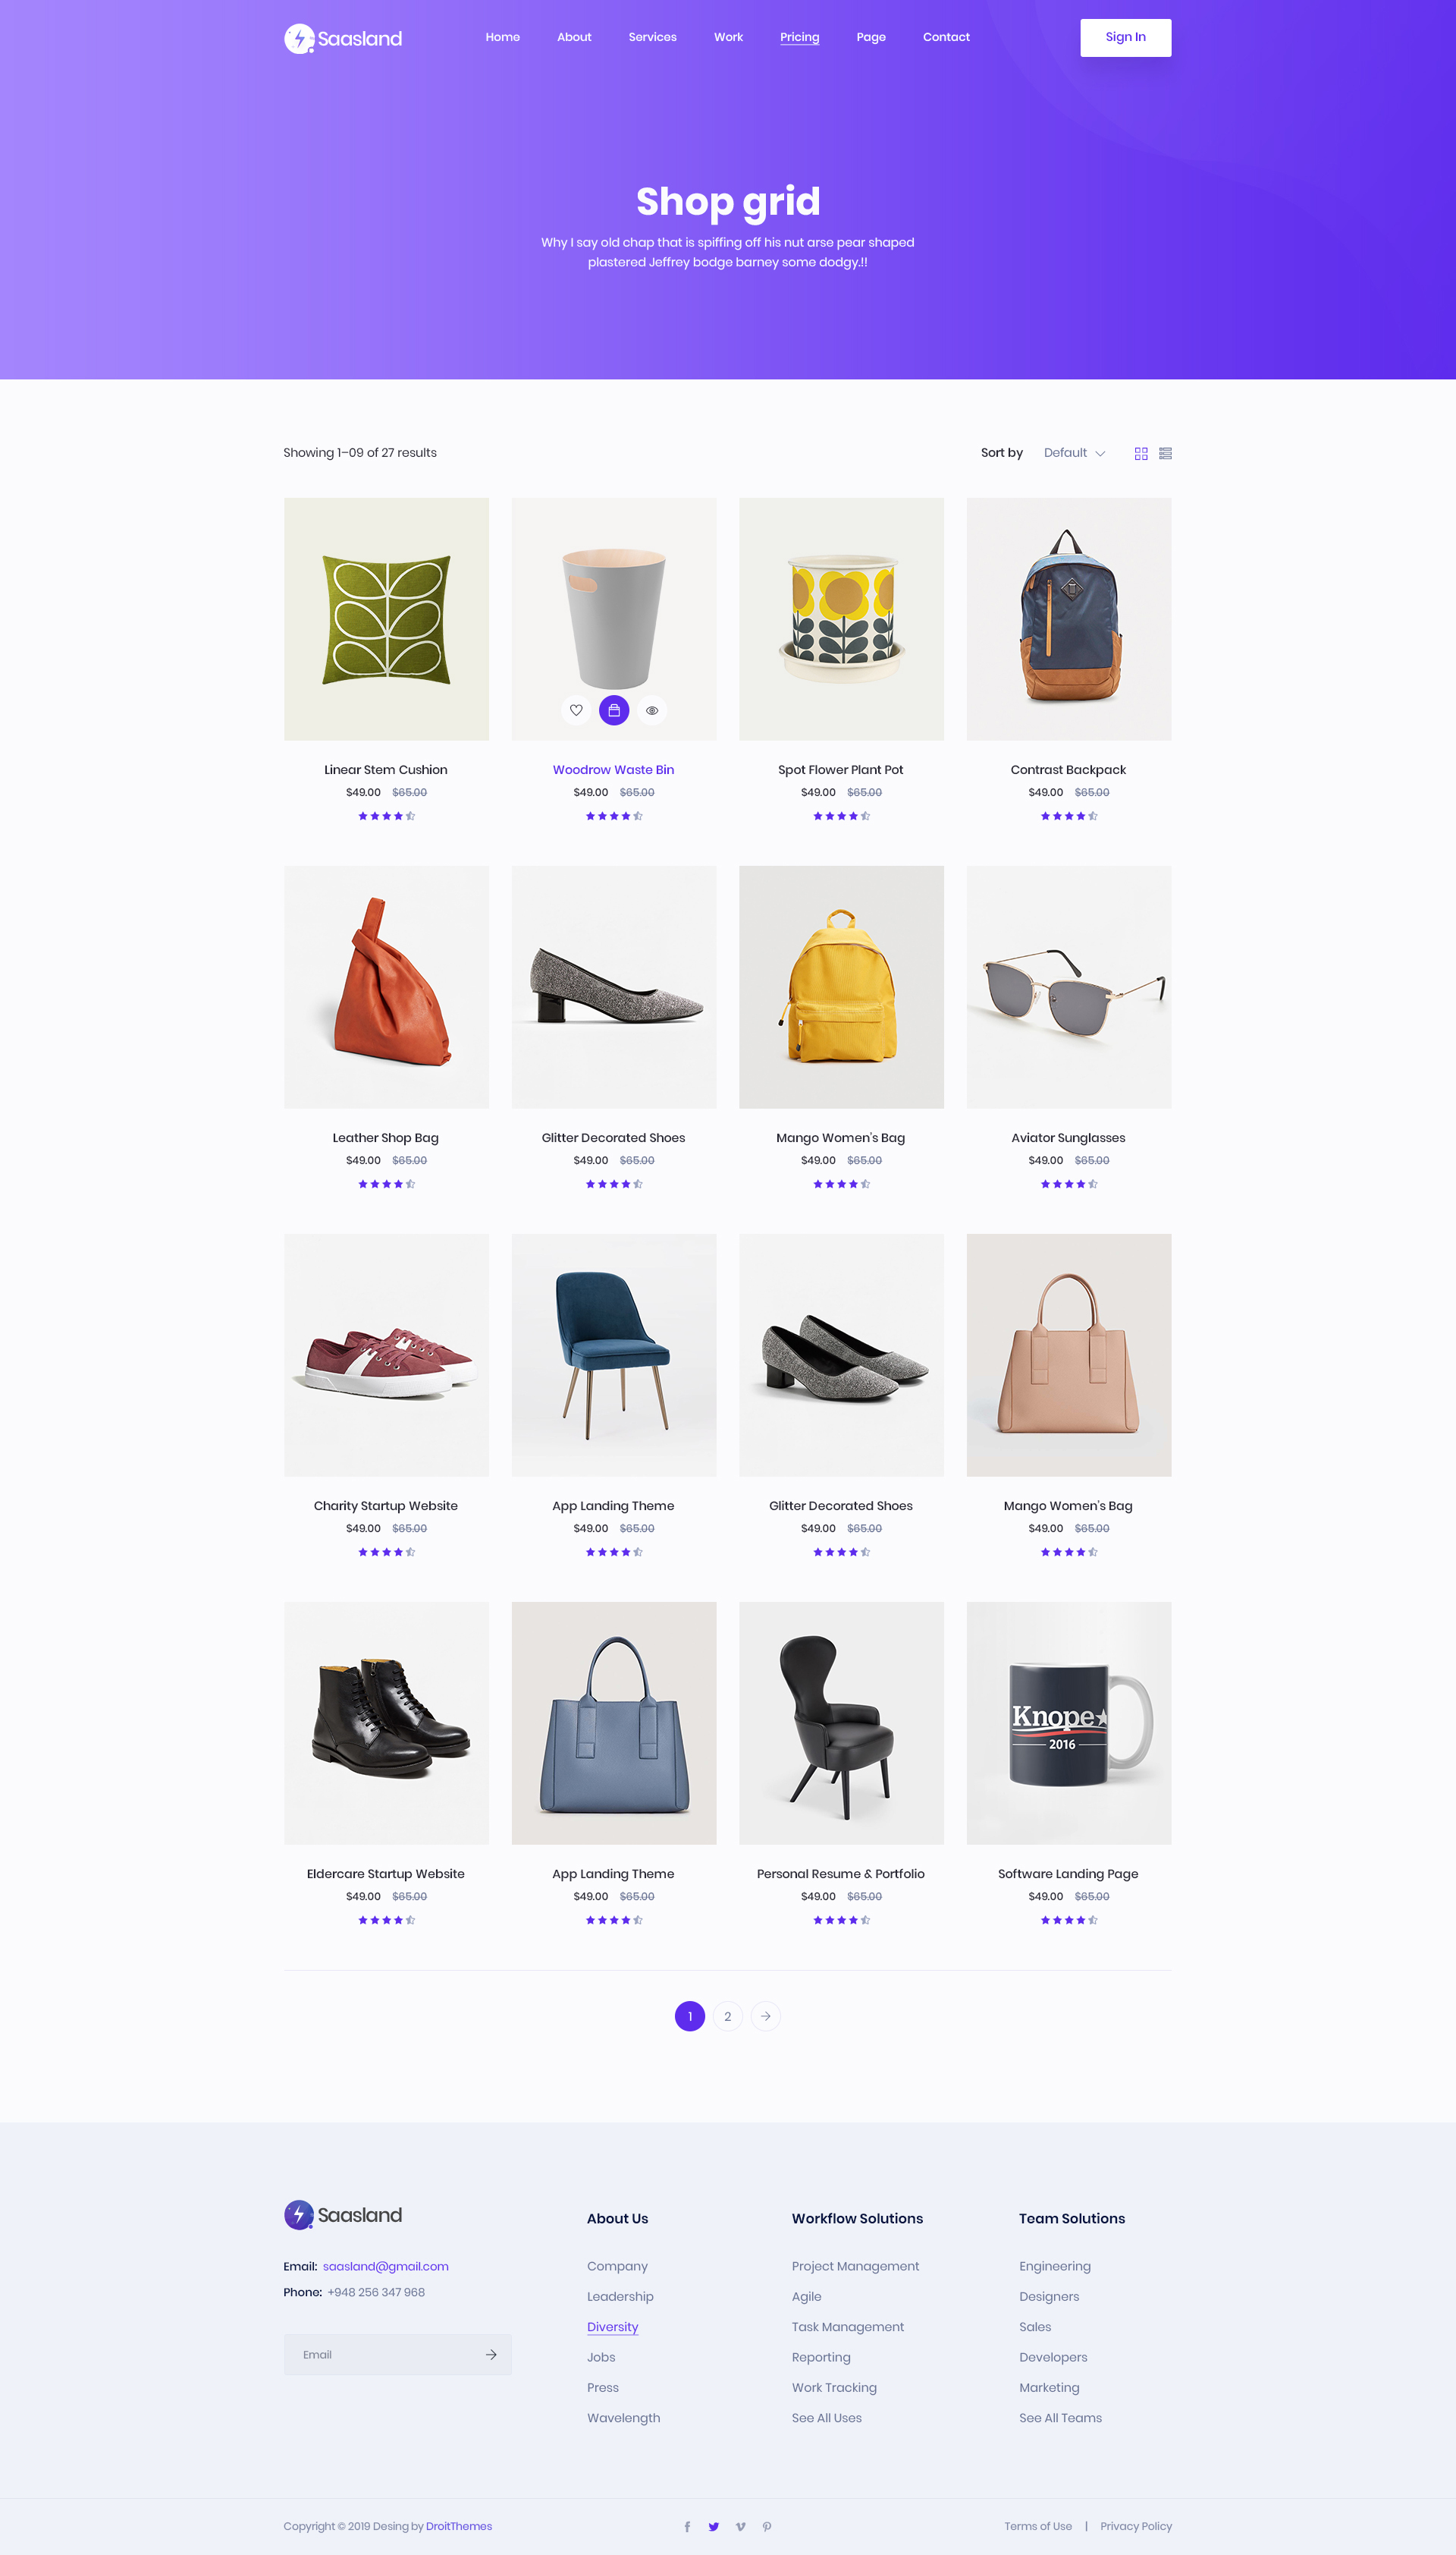The image size is (1456, 2555).
Task: Switch to grid view layout
Action: coord(1141,453)
